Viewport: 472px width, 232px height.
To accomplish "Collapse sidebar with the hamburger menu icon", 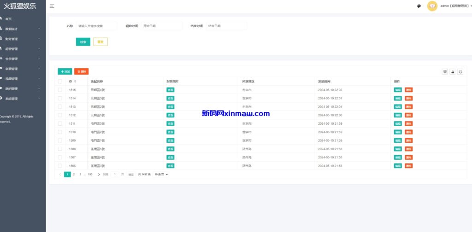I will (52, 6).
